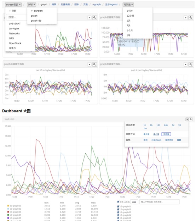Click 取消求和 option
This screenshot has height=221, width=196.
[x=169, y=140]
